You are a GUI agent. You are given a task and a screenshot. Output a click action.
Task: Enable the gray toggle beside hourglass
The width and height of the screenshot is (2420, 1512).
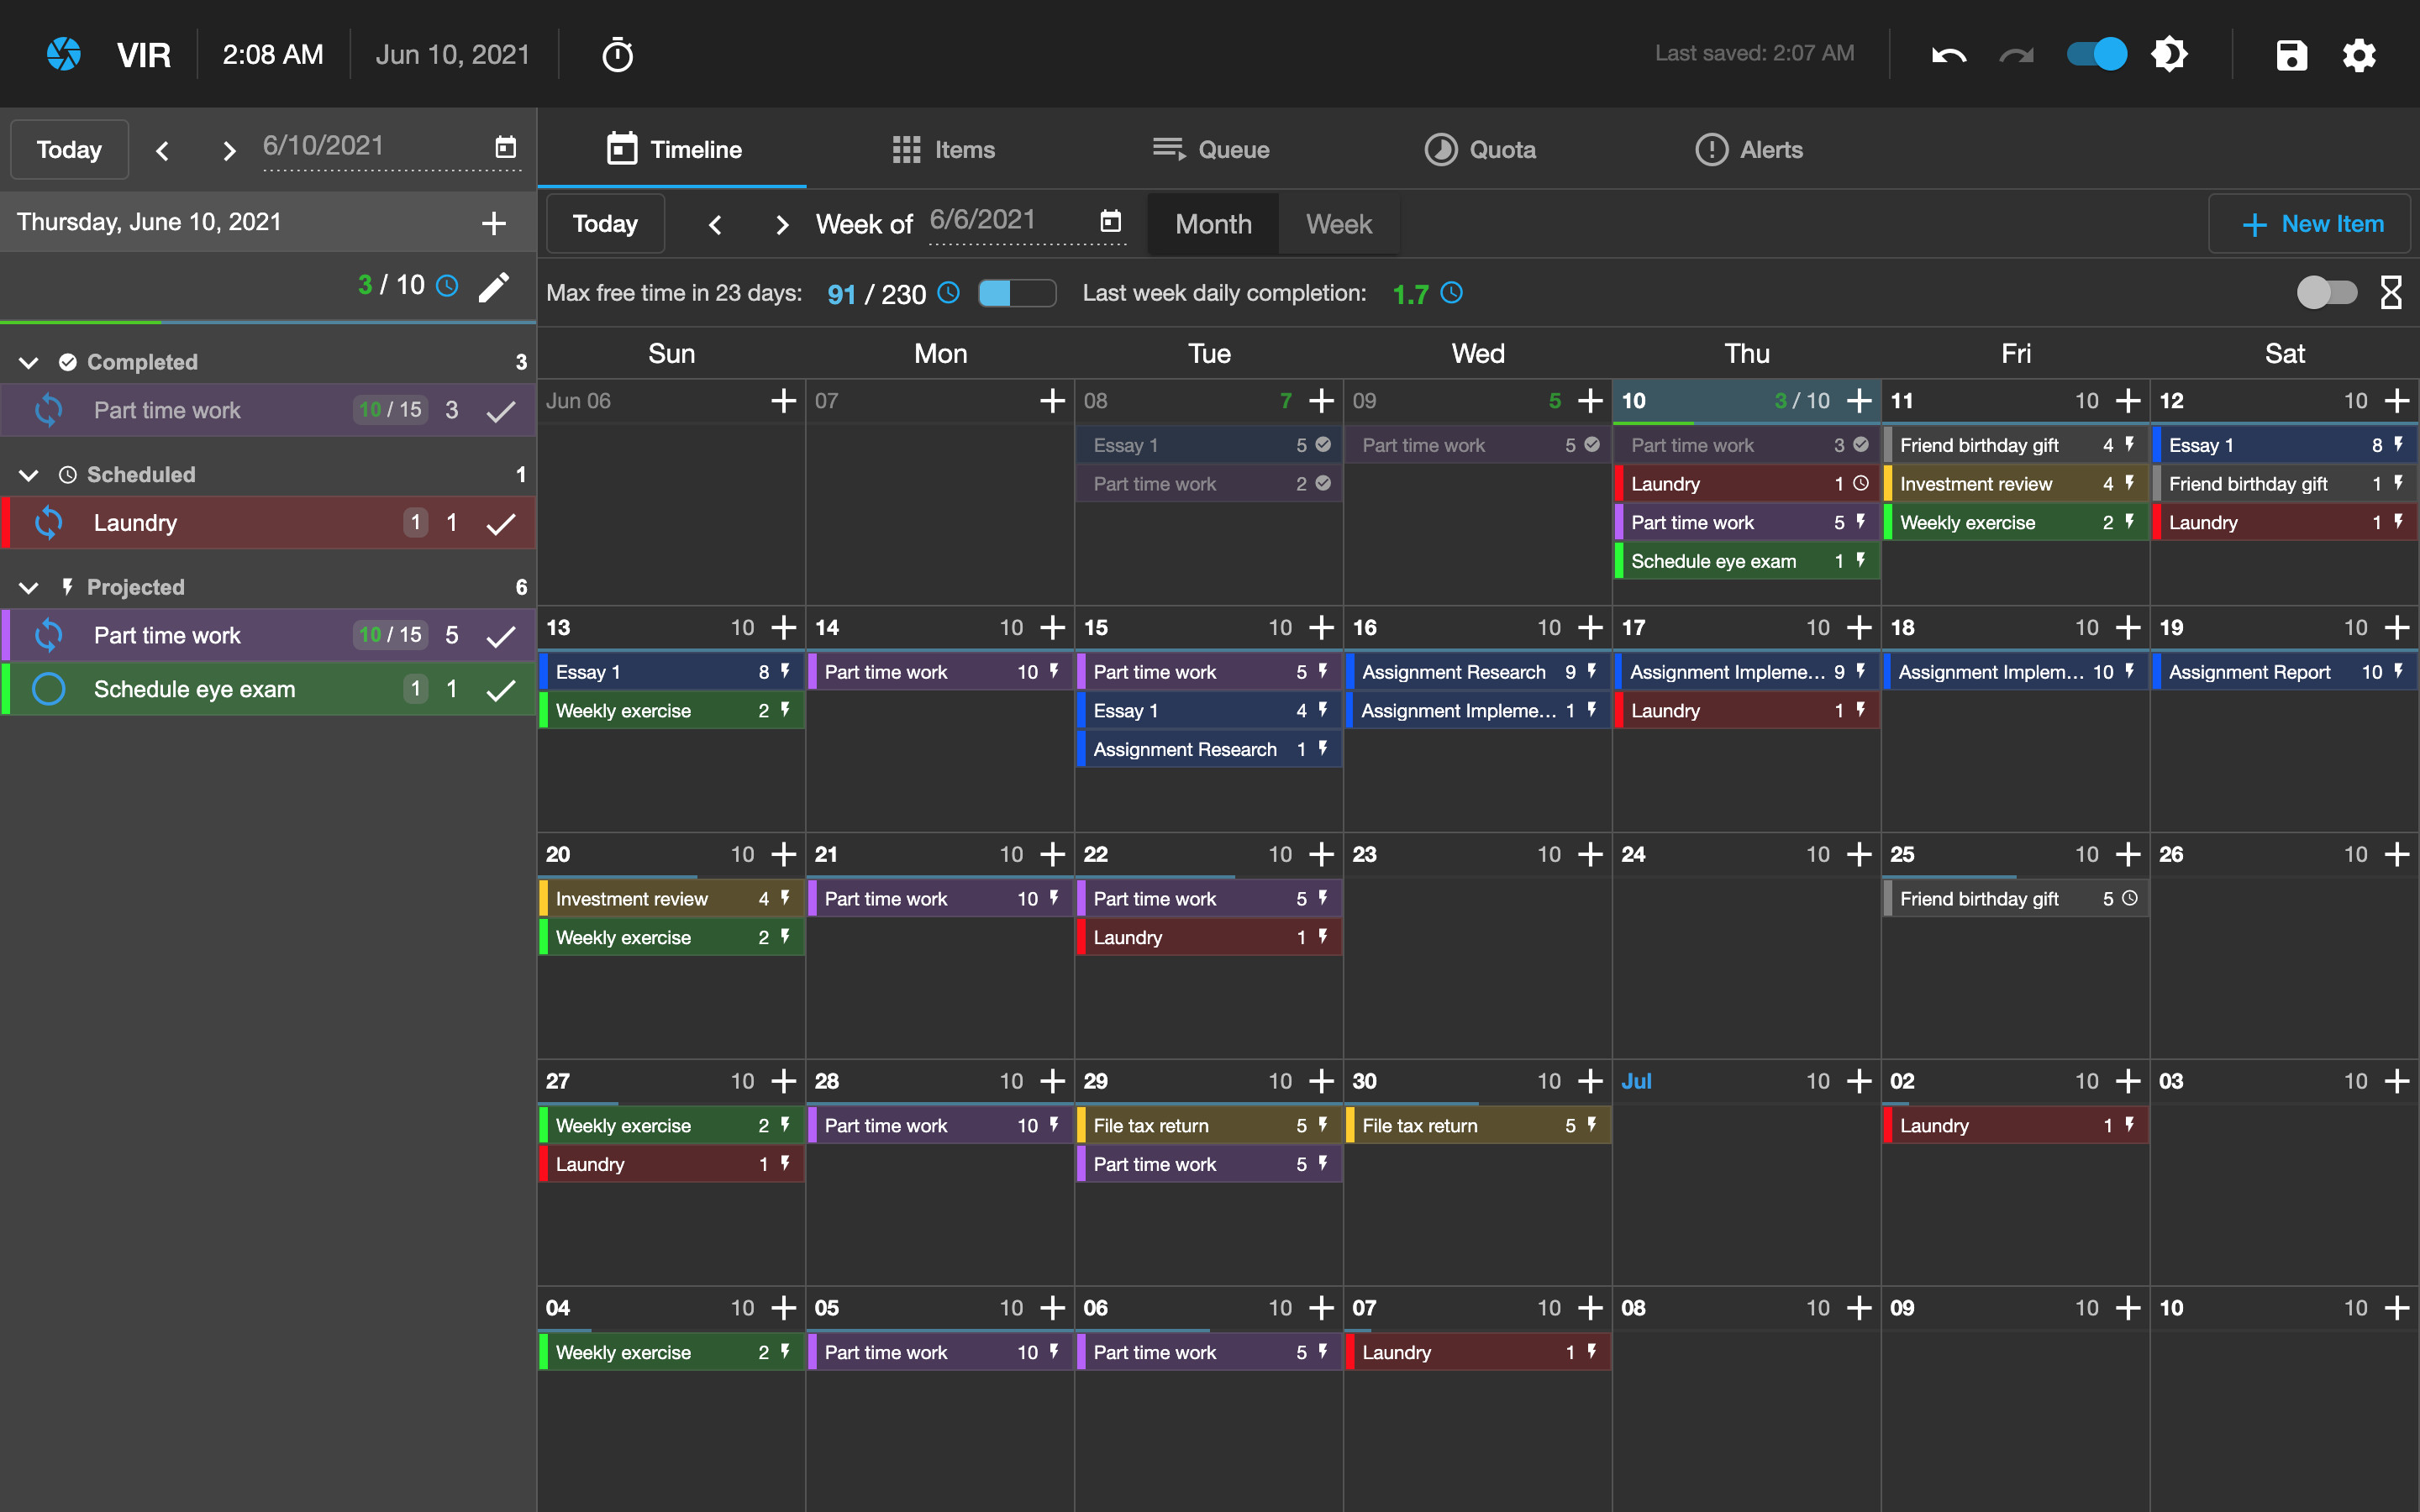2326,293
